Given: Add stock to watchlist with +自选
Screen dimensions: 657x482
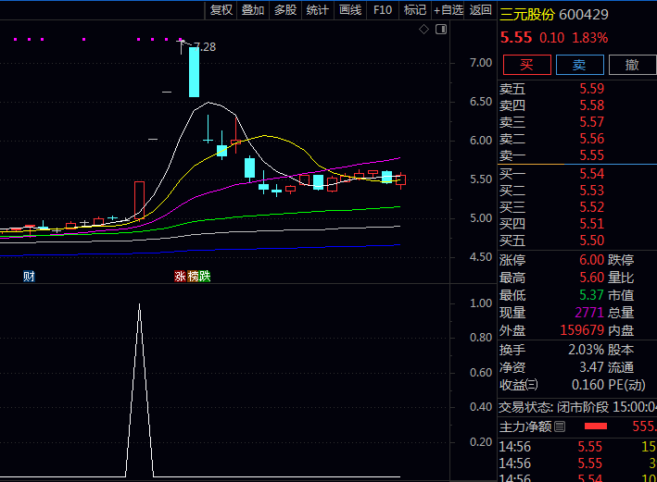Looking at the screenshot, I should tap(449, 10).
